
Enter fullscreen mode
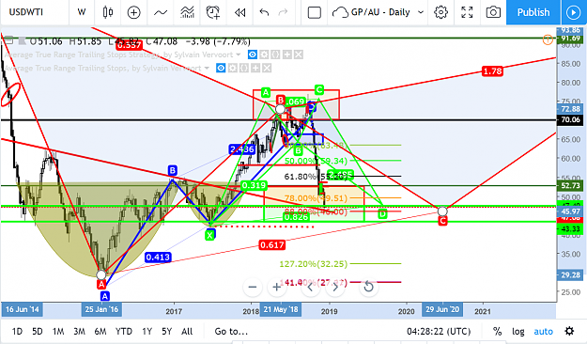467,12
